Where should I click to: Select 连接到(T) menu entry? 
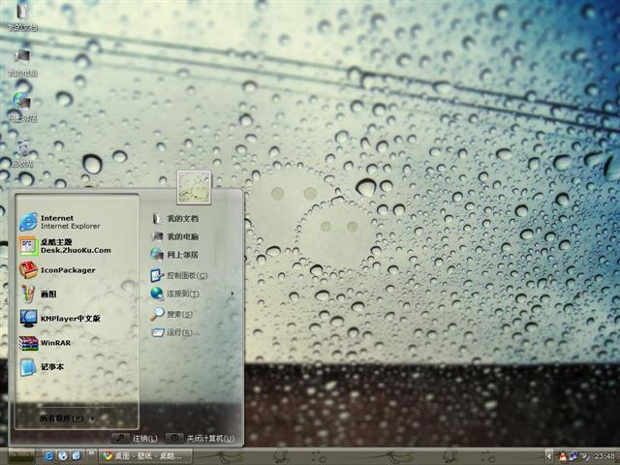(x=174, y=294)
